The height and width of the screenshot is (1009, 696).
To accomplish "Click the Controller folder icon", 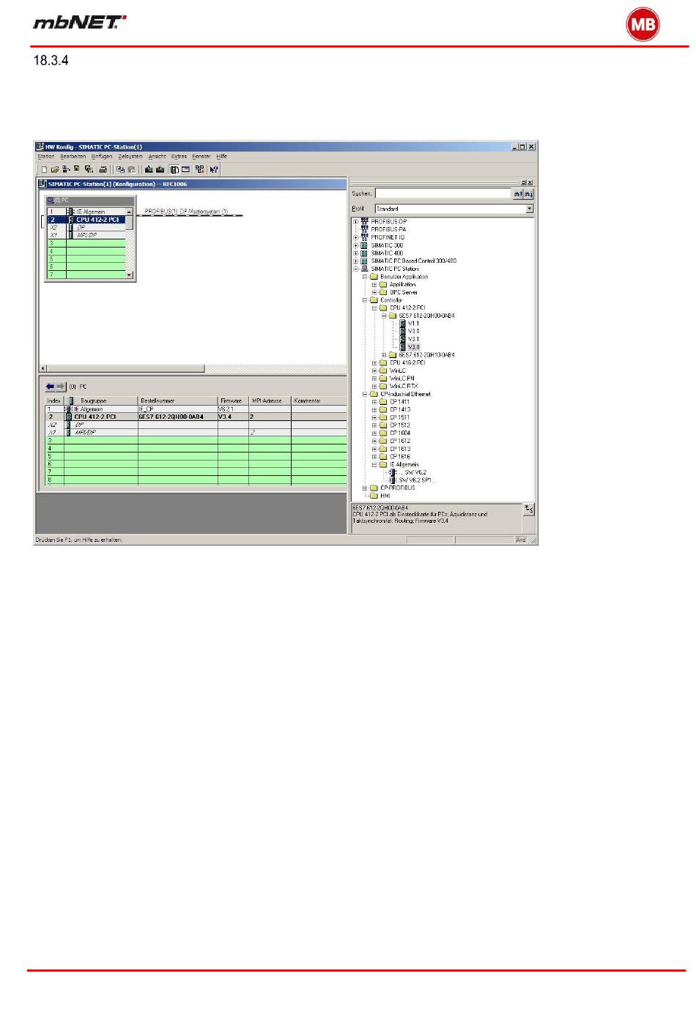I will [374, 300].
